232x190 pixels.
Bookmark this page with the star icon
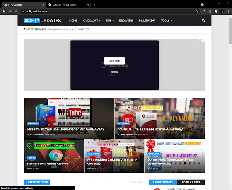[196, 11]
